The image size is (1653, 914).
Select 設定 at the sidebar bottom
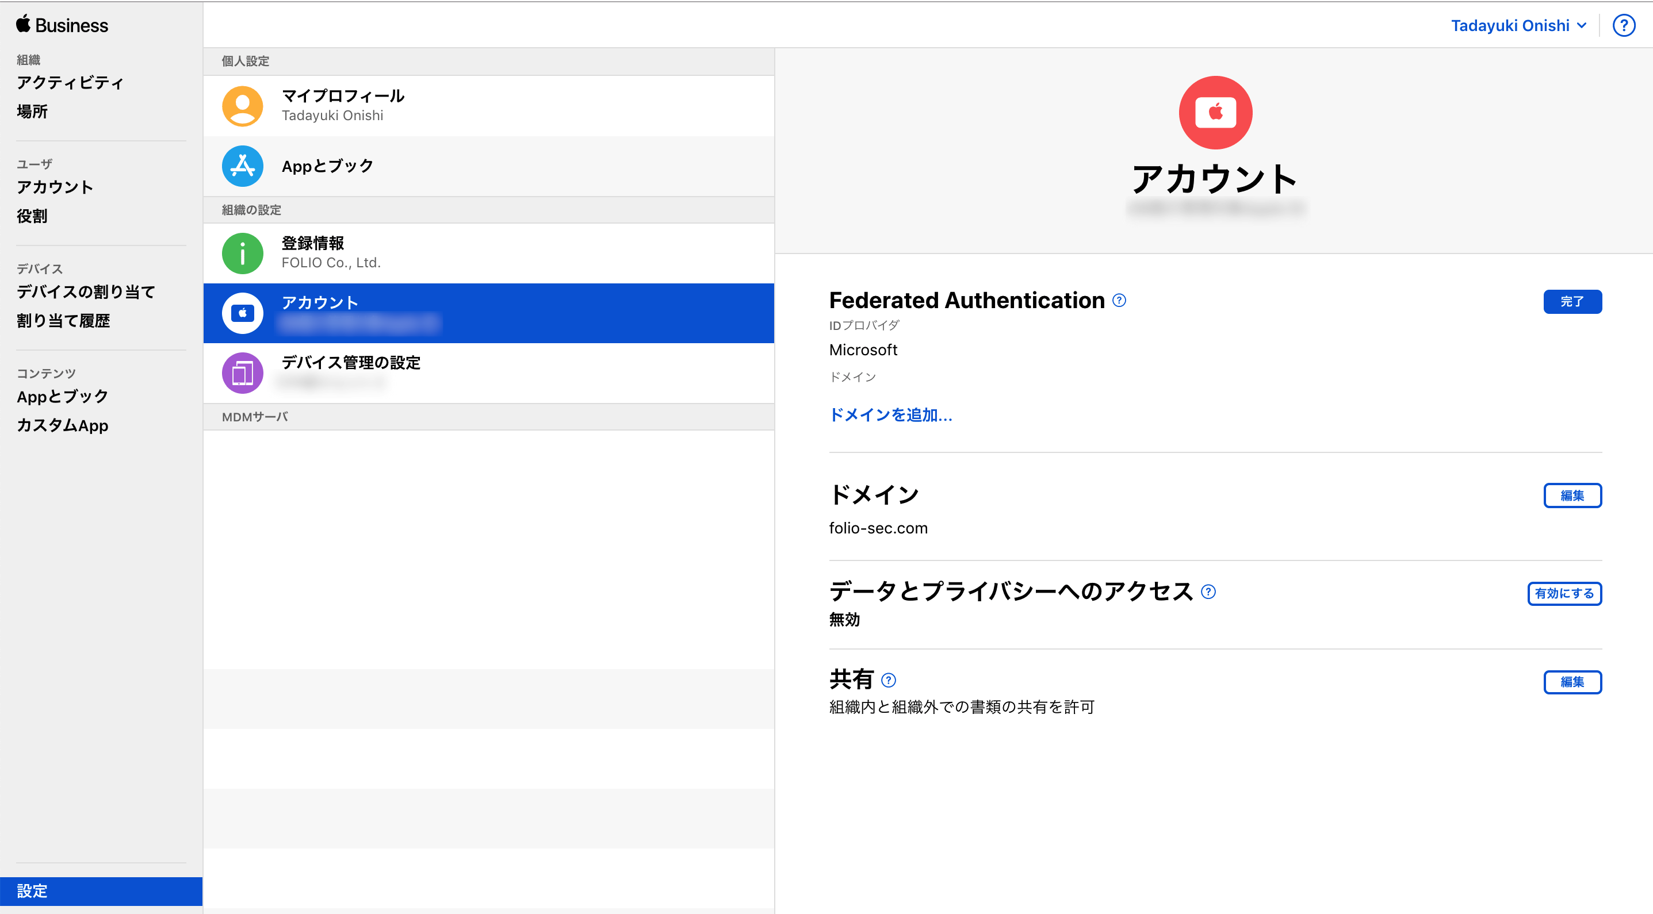click(x=101, y=891)
